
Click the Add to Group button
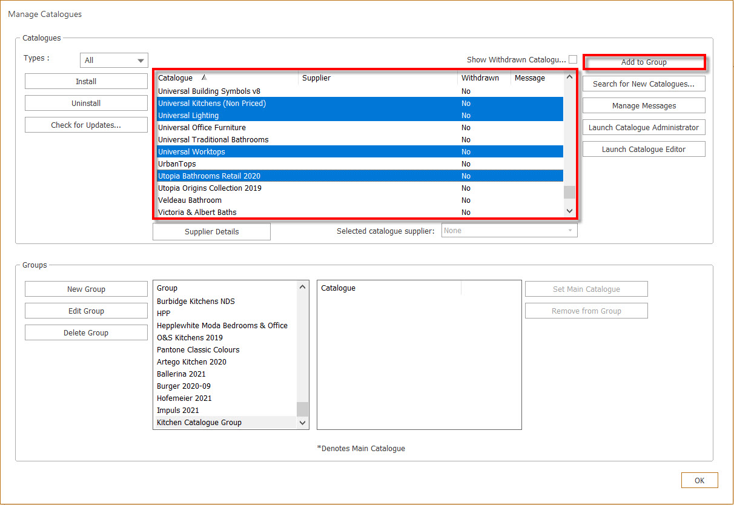[x=644, y=62]
